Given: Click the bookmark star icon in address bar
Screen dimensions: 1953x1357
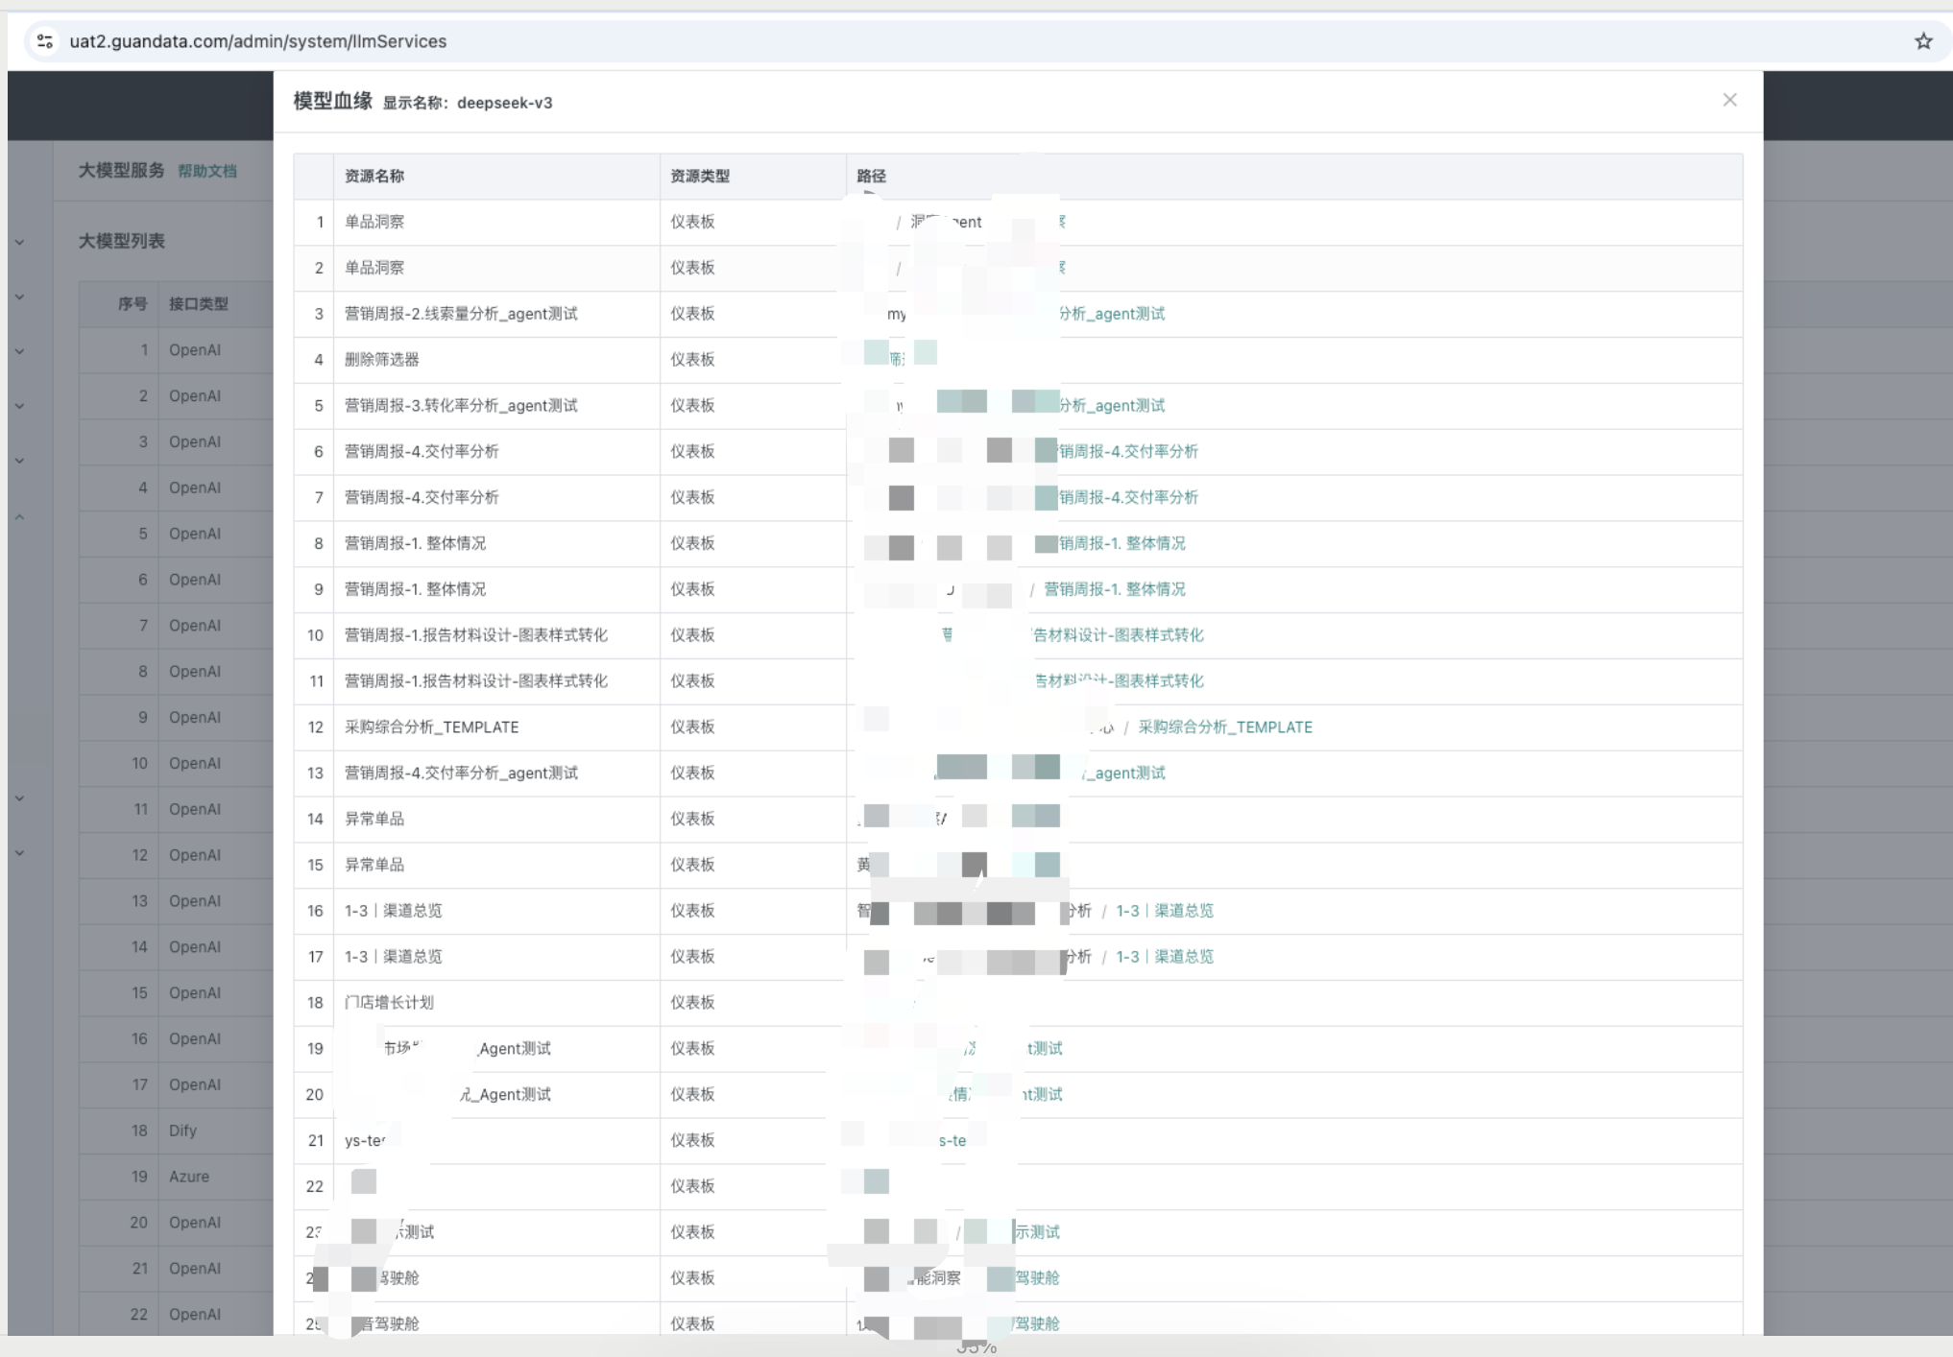Looking at the screenshot, I should pos(1922,41).
